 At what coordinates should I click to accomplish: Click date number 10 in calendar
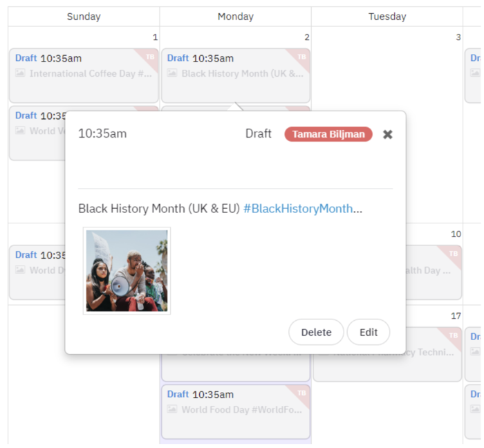(456, 234)
